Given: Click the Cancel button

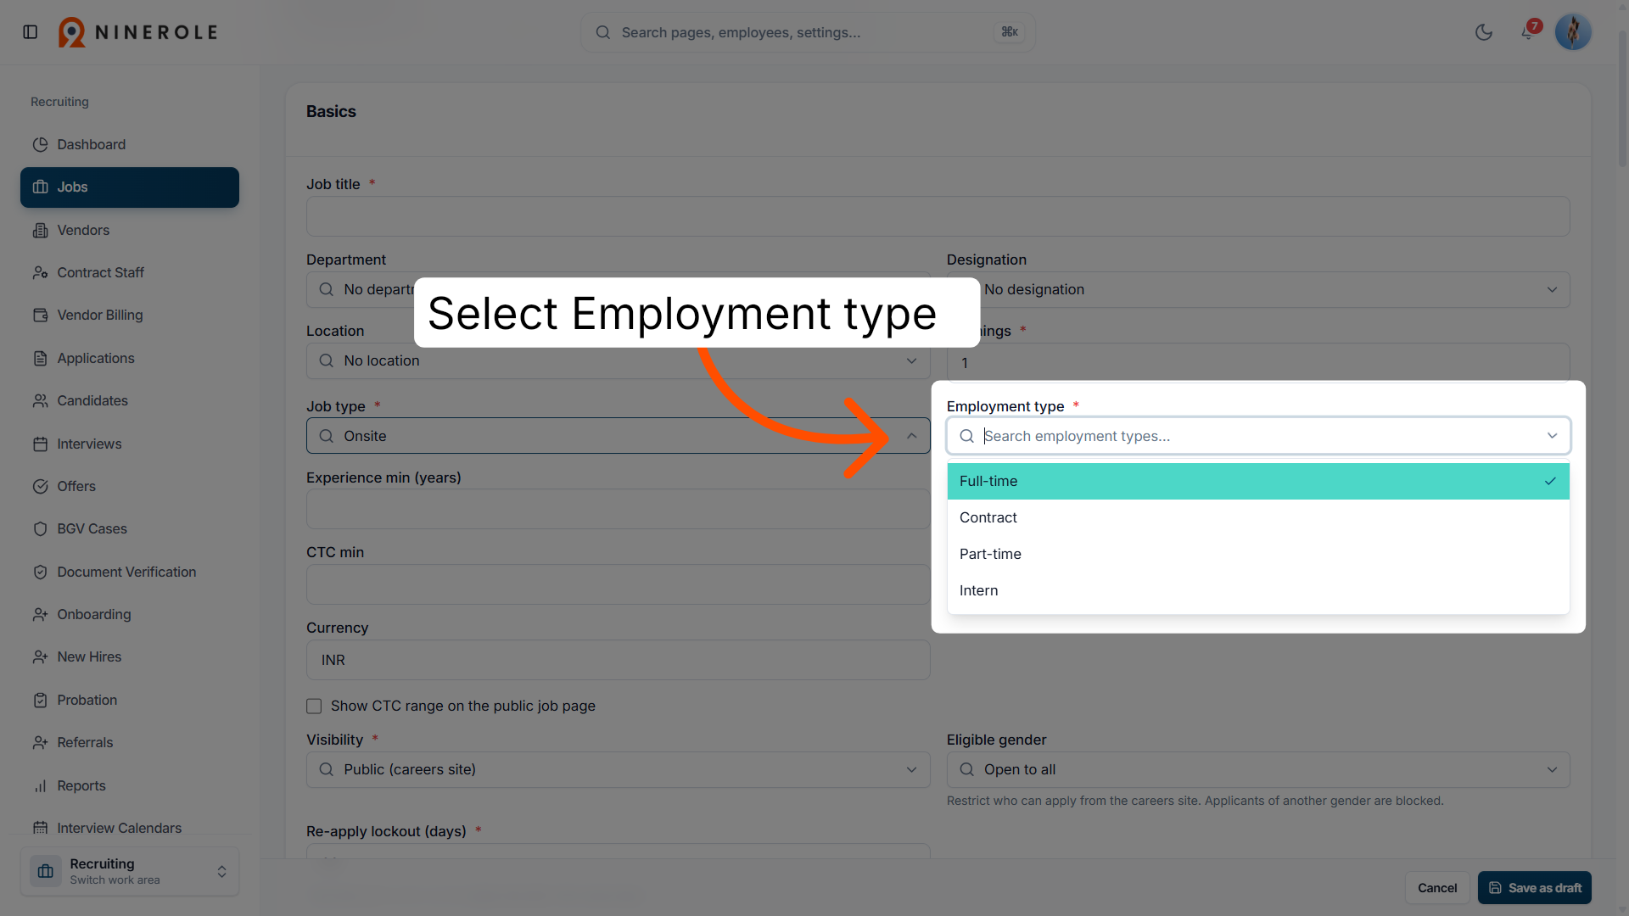Looking at the screenshot, I should click(1437, 888).
